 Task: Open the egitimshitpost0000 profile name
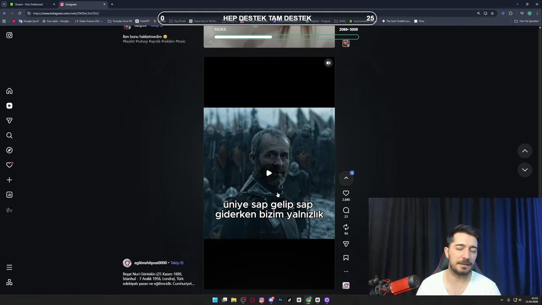(x=151, y=263)
